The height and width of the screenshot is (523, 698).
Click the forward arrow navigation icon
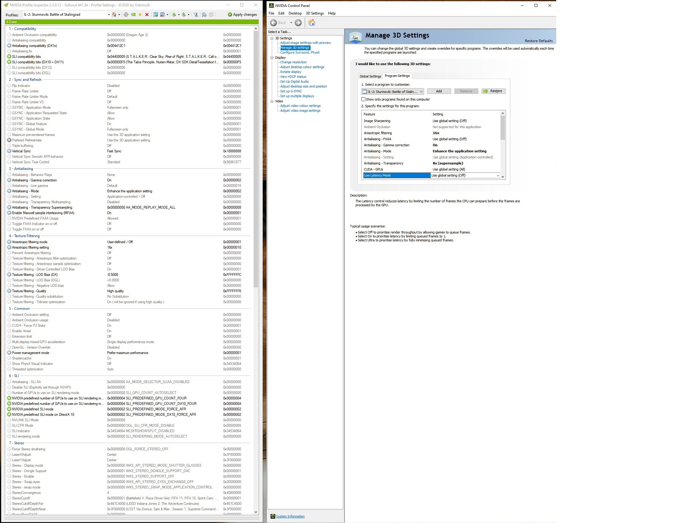click(x=298, y=23)
